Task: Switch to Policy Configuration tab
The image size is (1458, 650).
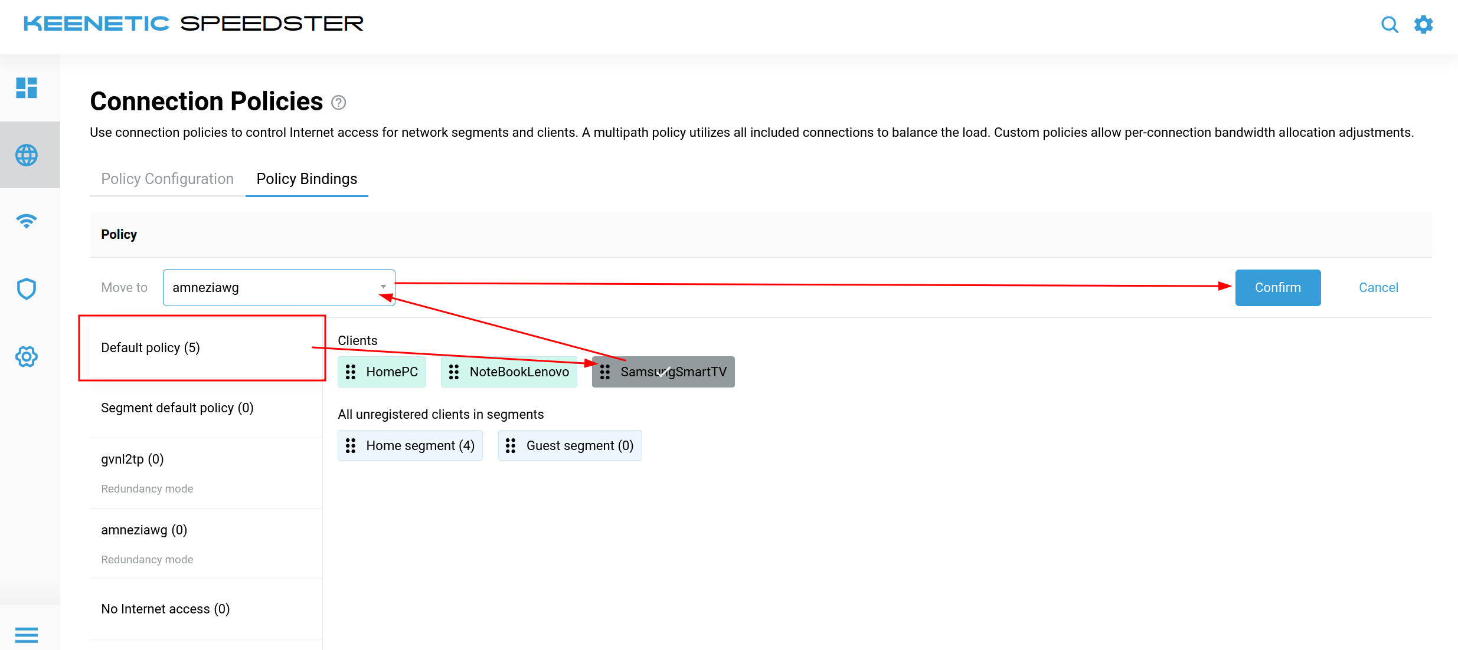Action: [x=167, y=179]
